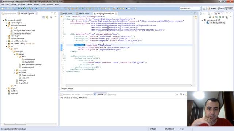This screenshot has height=131, width=234.
Task: Open the Properties view tab
Action: (x=87, y=95)
